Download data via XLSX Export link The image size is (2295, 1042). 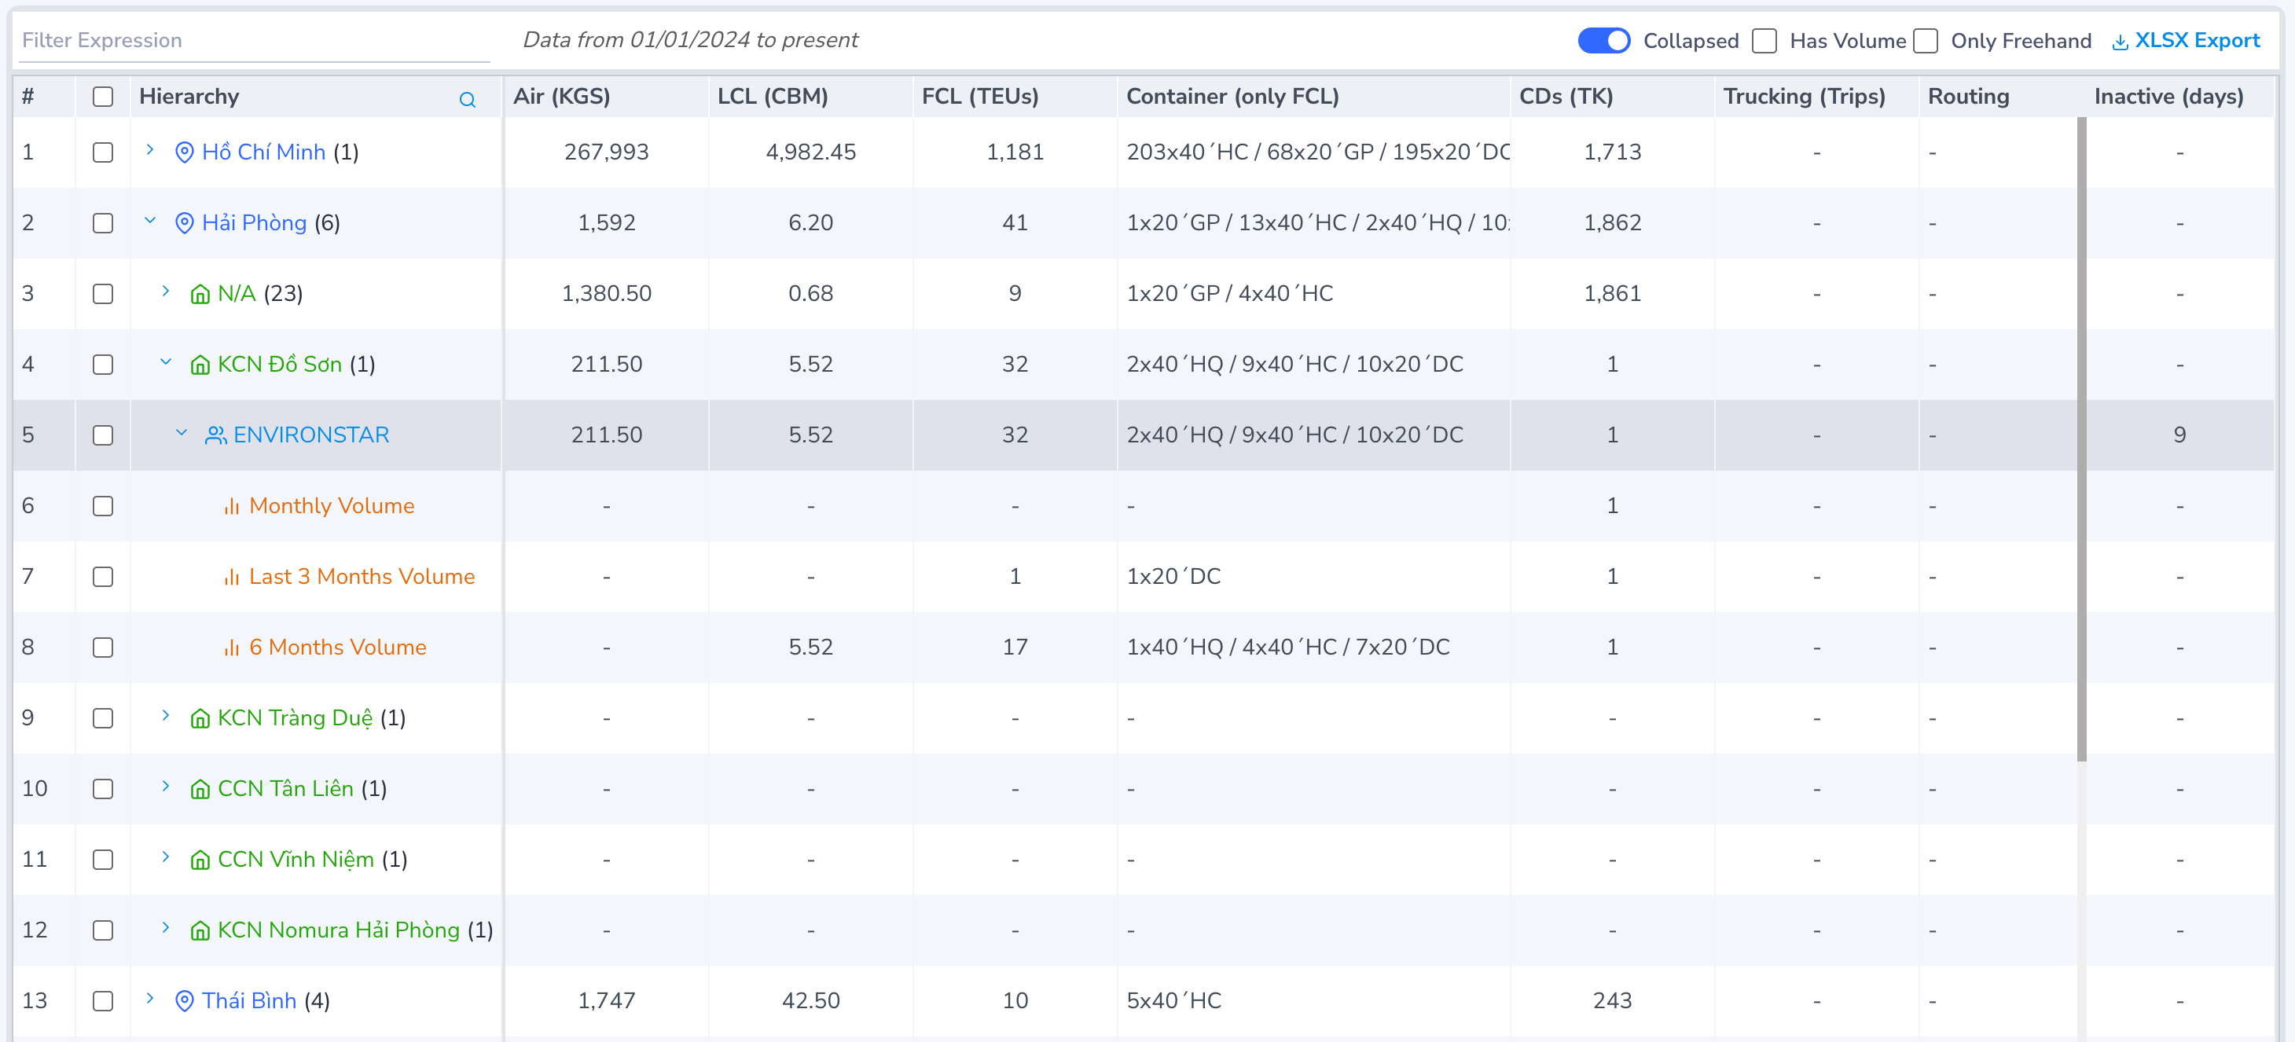[2197, 40]
